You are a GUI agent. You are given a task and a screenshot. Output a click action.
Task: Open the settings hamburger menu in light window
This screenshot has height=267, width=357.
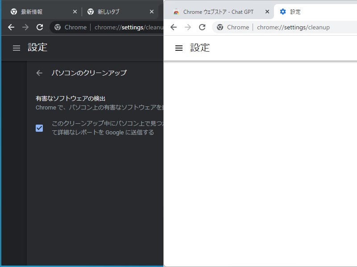178,48
